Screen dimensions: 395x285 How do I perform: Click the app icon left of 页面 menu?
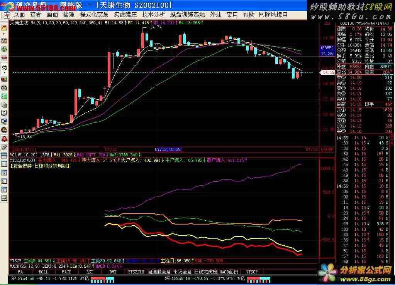click(x=6, y=15)
